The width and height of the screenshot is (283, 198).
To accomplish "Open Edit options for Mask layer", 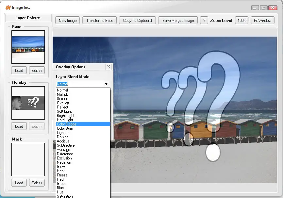I will click(37, 183).
